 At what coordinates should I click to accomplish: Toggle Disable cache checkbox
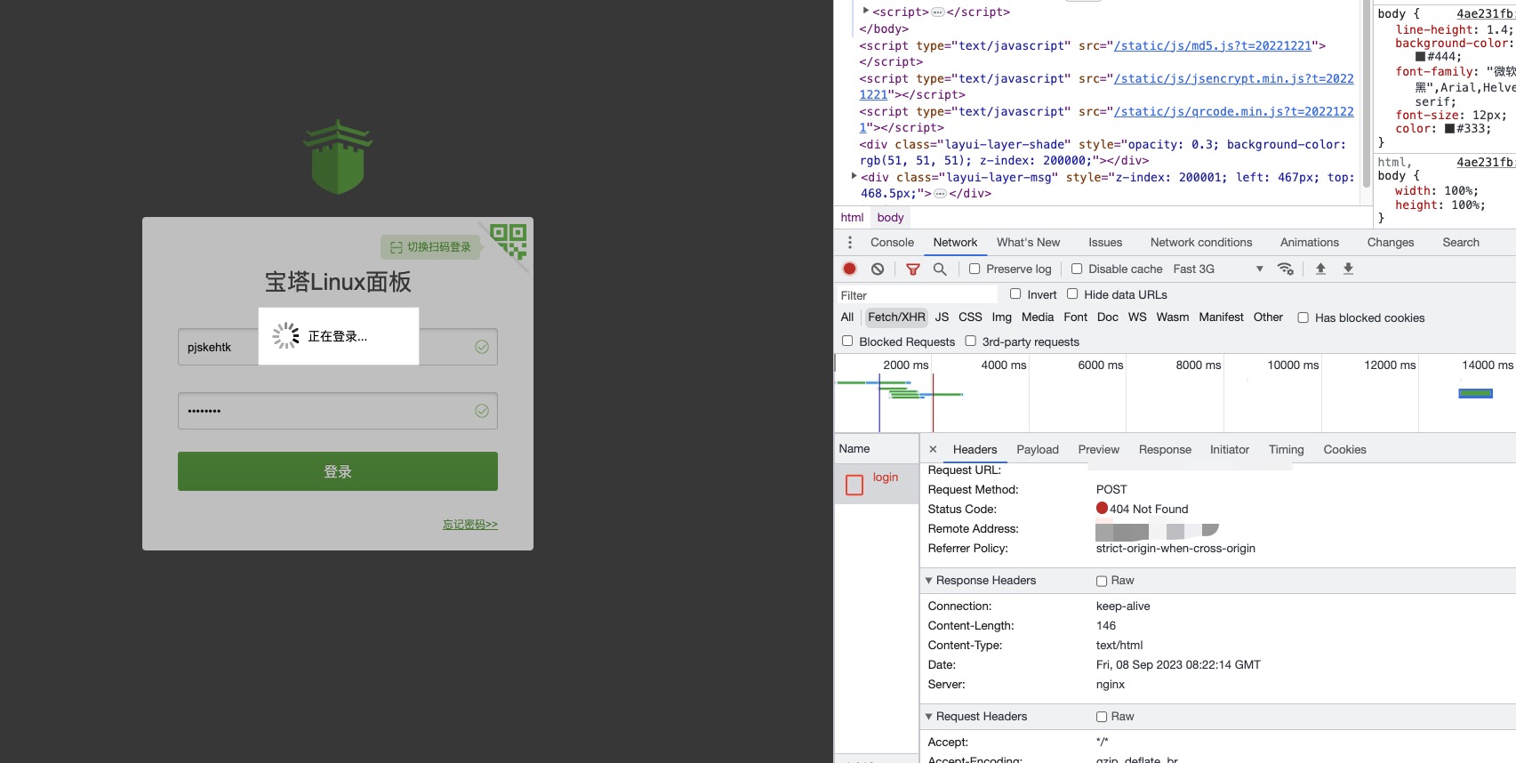(x=1077, y=269)
